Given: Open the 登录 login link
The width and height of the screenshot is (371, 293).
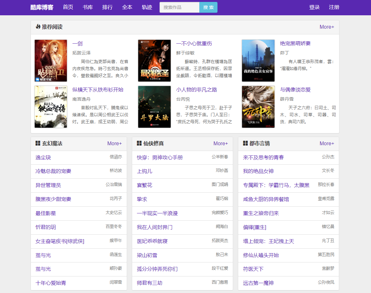Looking at the screenshot, I should pos(314,7).
